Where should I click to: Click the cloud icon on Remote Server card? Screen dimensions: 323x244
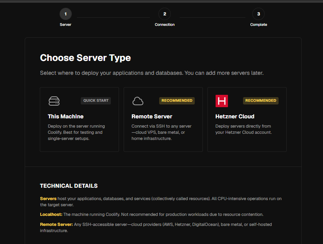click(138, 101)
